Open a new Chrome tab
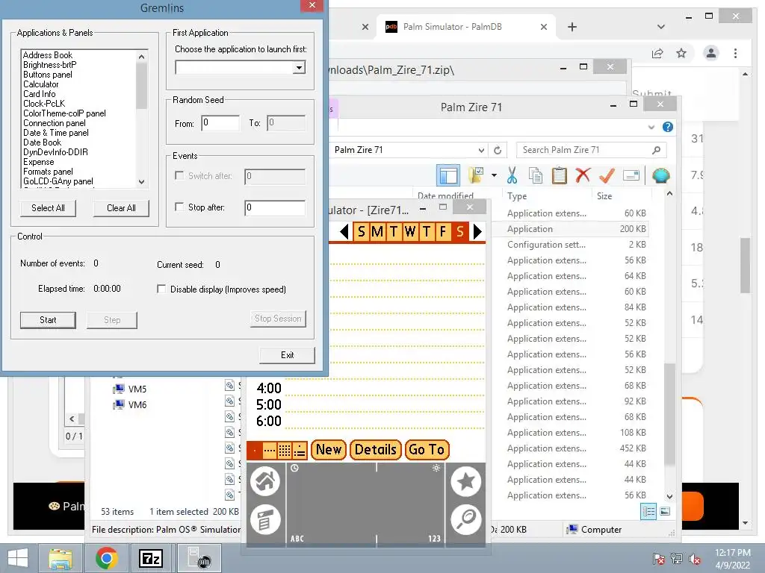Viewport: 765px width, 573px height. coord(572,27)
